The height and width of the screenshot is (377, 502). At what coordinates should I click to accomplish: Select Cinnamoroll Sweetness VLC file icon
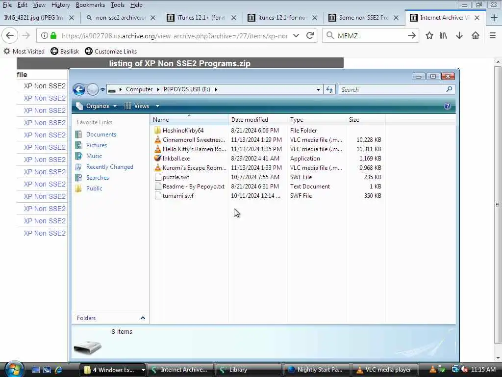[x=157, y=139]
